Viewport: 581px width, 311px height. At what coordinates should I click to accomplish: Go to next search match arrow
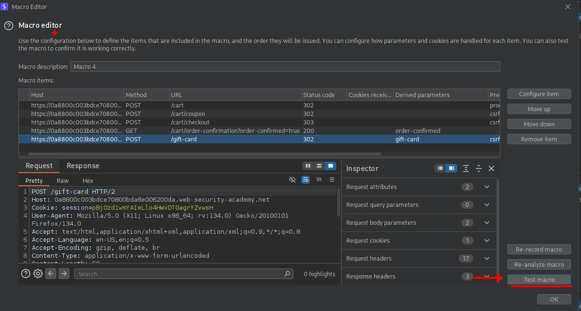[x=64, y=274]
